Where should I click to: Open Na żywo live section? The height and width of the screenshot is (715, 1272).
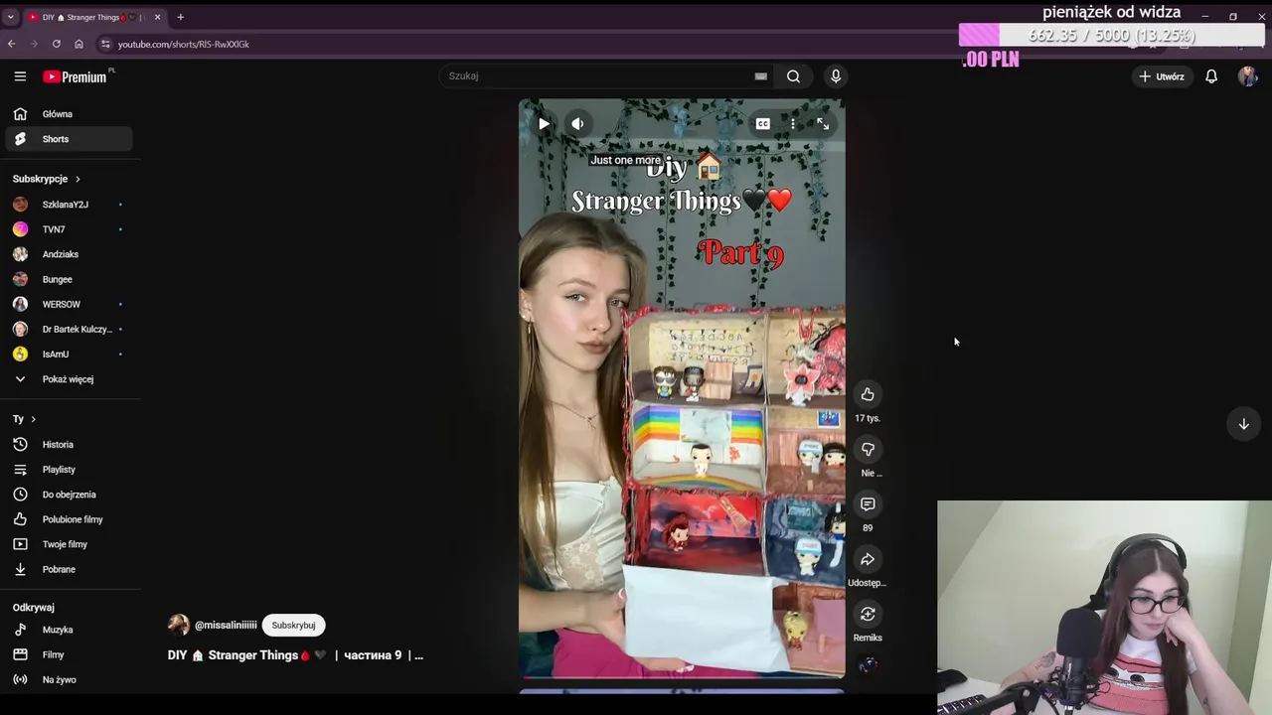click(69, 680)
